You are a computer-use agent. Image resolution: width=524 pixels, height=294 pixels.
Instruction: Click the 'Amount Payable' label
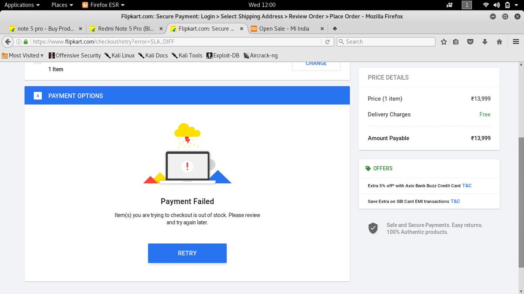388,138
